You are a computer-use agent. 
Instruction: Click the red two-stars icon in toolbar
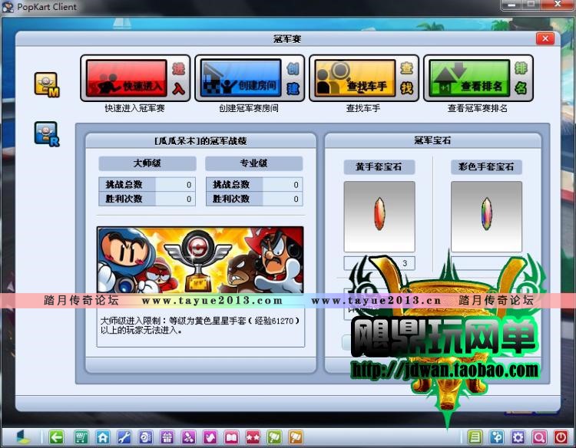[253, 437]
